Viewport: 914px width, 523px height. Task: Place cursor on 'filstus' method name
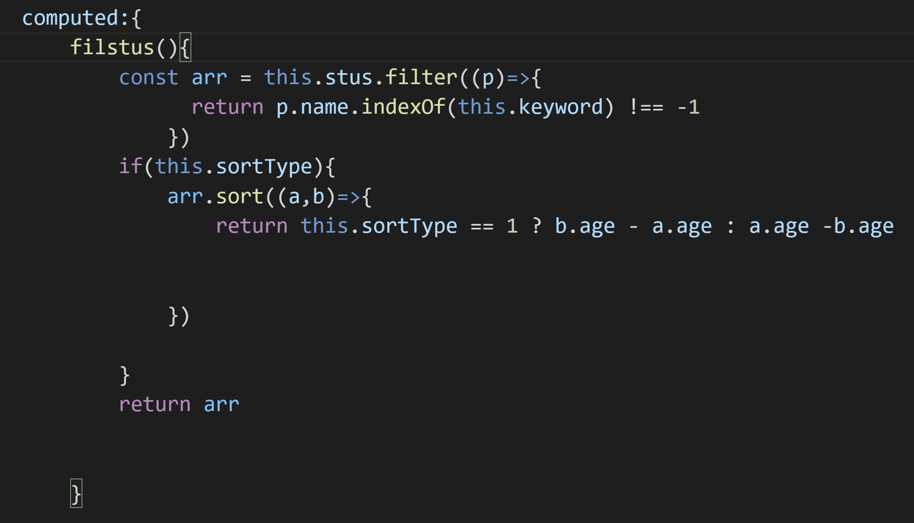point(112,48)
